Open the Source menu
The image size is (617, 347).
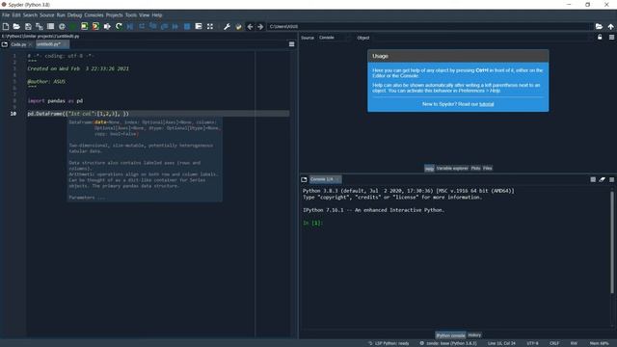tap(47, 15)
